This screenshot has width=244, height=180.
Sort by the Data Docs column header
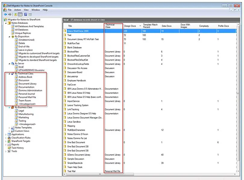(x=170, y=26)
